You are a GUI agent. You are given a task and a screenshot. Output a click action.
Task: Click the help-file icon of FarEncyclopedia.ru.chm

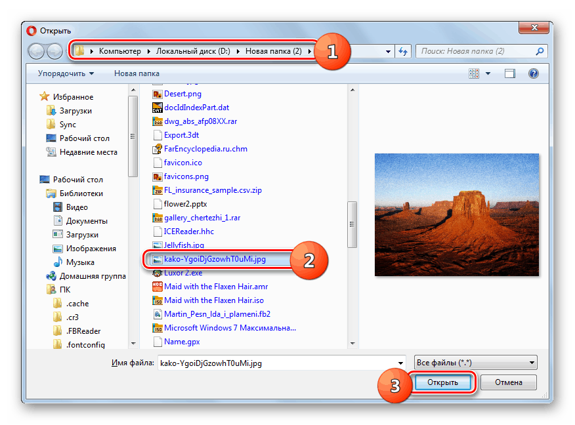click(158, 149)
